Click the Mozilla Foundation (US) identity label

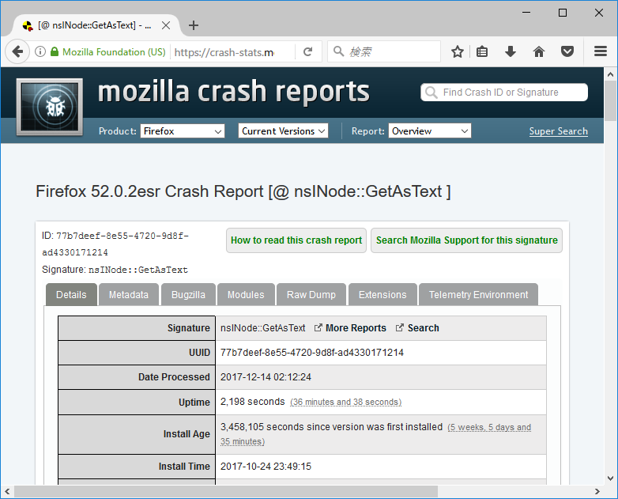tap(114, 52)
